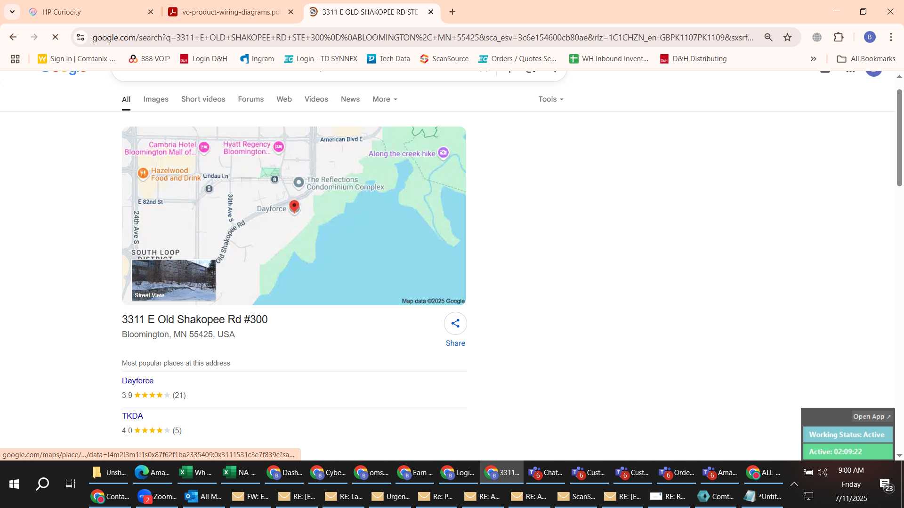The width and height of the screenshot is (904, 508).
Task: Open the TKDA place link
Action: click(x=132, y=416)
